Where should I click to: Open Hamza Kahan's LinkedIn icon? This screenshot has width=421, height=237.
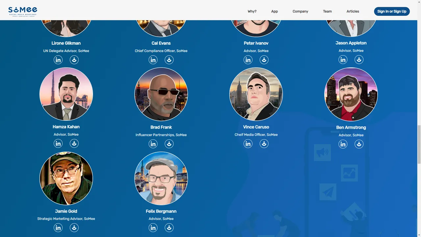coord(58,144)
